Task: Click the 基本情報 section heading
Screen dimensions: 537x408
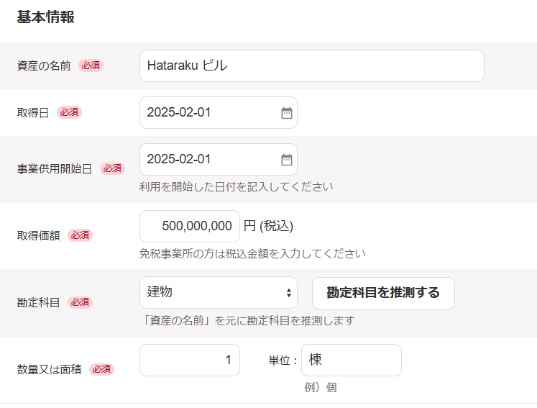Action: 46,17
